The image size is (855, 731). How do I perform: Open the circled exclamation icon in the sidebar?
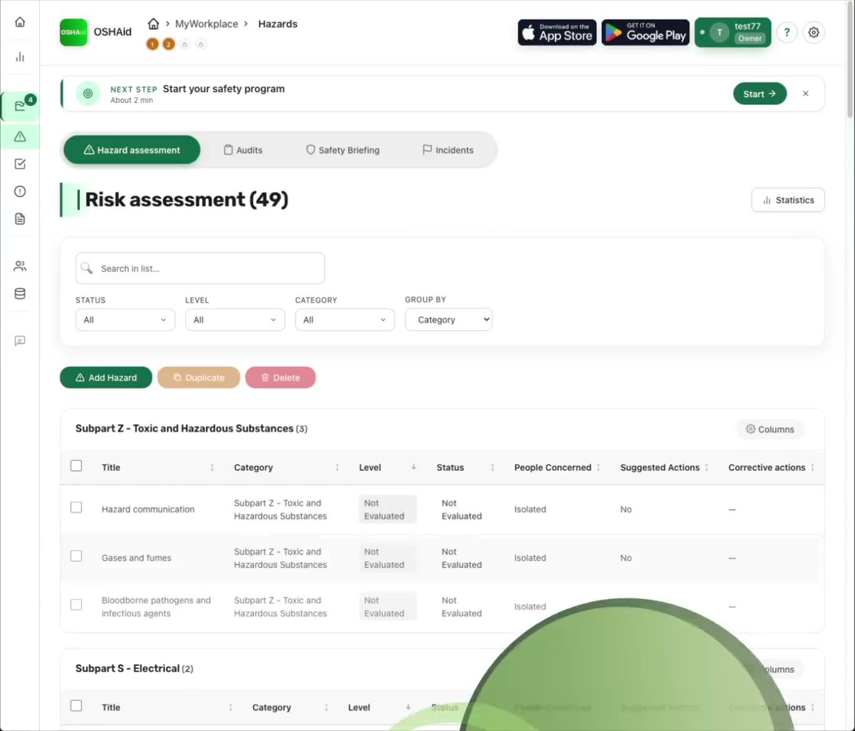coord(20,191)
